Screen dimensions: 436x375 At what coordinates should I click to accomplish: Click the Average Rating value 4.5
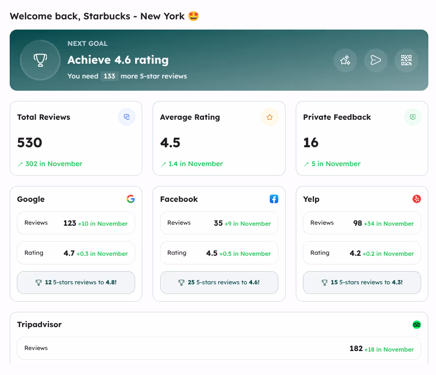point(170,143)
